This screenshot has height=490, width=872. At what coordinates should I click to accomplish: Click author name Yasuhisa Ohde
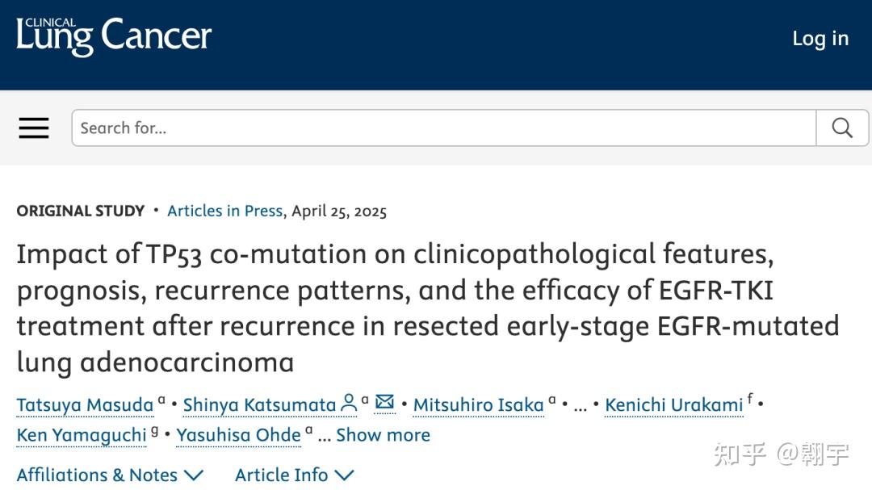click(238, 435)
